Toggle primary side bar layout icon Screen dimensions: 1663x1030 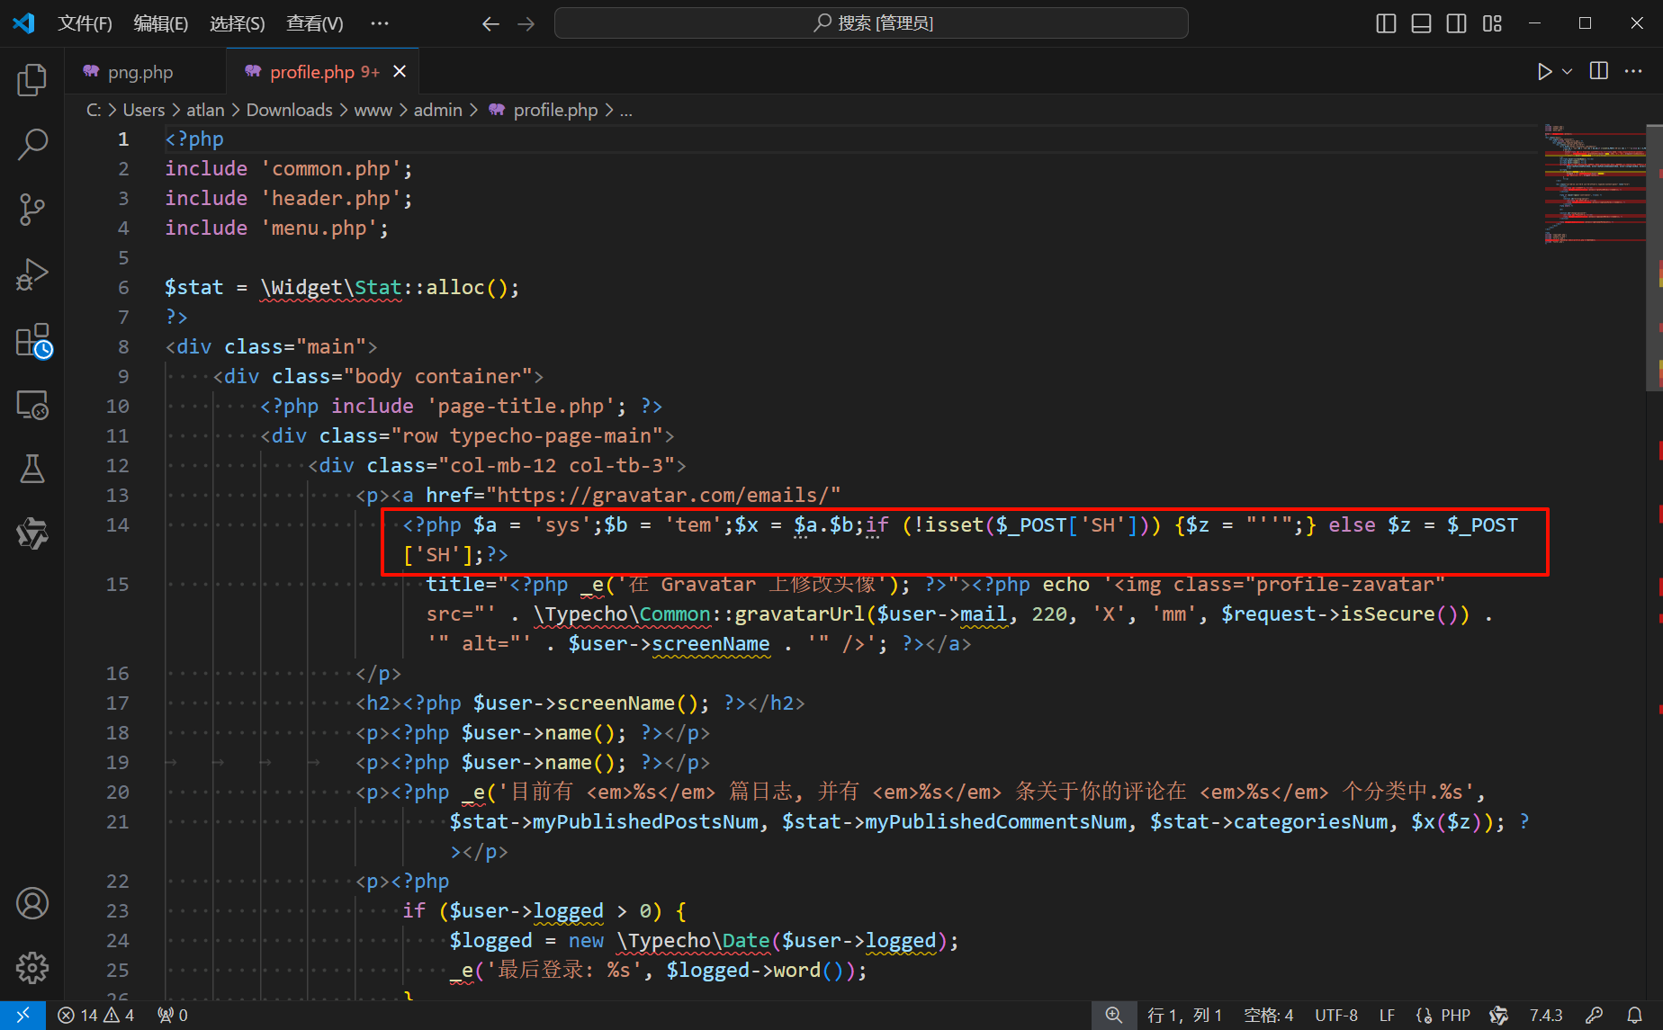point(1386,23)
